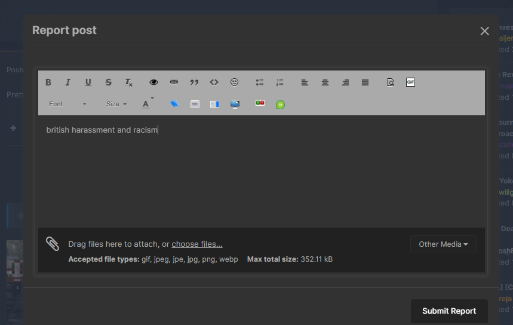Click the white and blue panel toolbar icon

coord(214,104)
